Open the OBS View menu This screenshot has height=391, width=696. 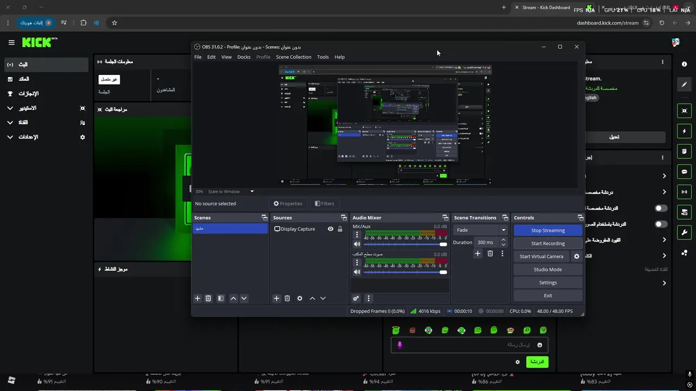pos(226,57)
